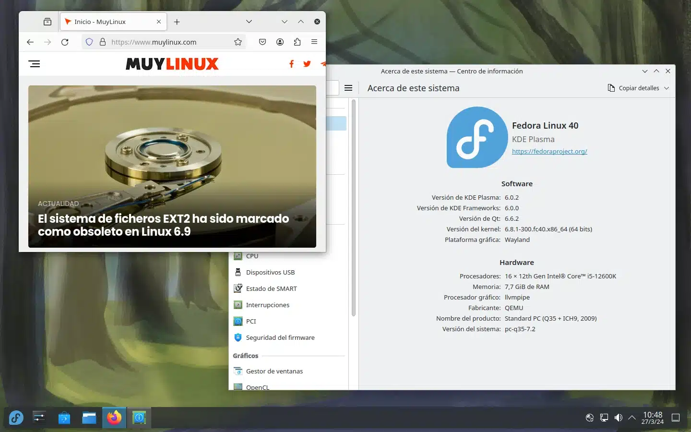Image resolution: width=691 pixels, height=432 pixels.
Task: Click the 7,7 GiB de RAM value
Action: tap(527, 287)
